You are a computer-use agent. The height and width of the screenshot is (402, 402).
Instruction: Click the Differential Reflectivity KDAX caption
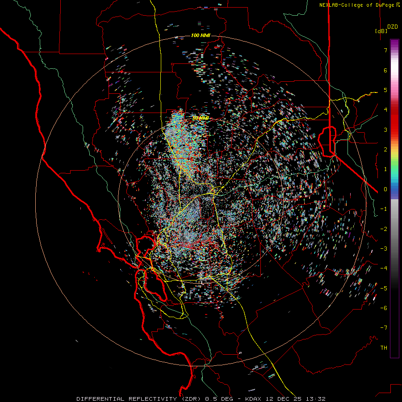(201, 399)
